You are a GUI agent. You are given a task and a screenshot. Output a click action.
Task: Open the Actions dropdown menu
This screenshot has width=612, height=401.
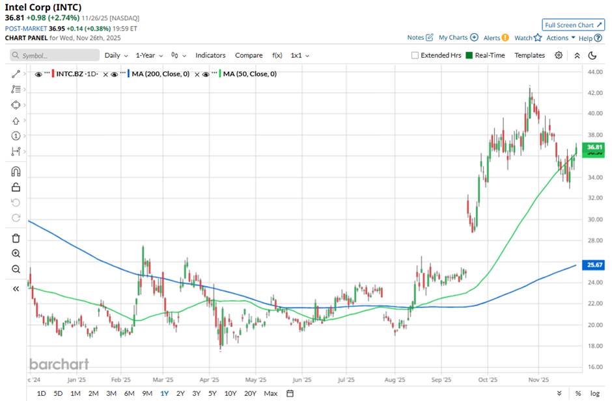(561, 38)
